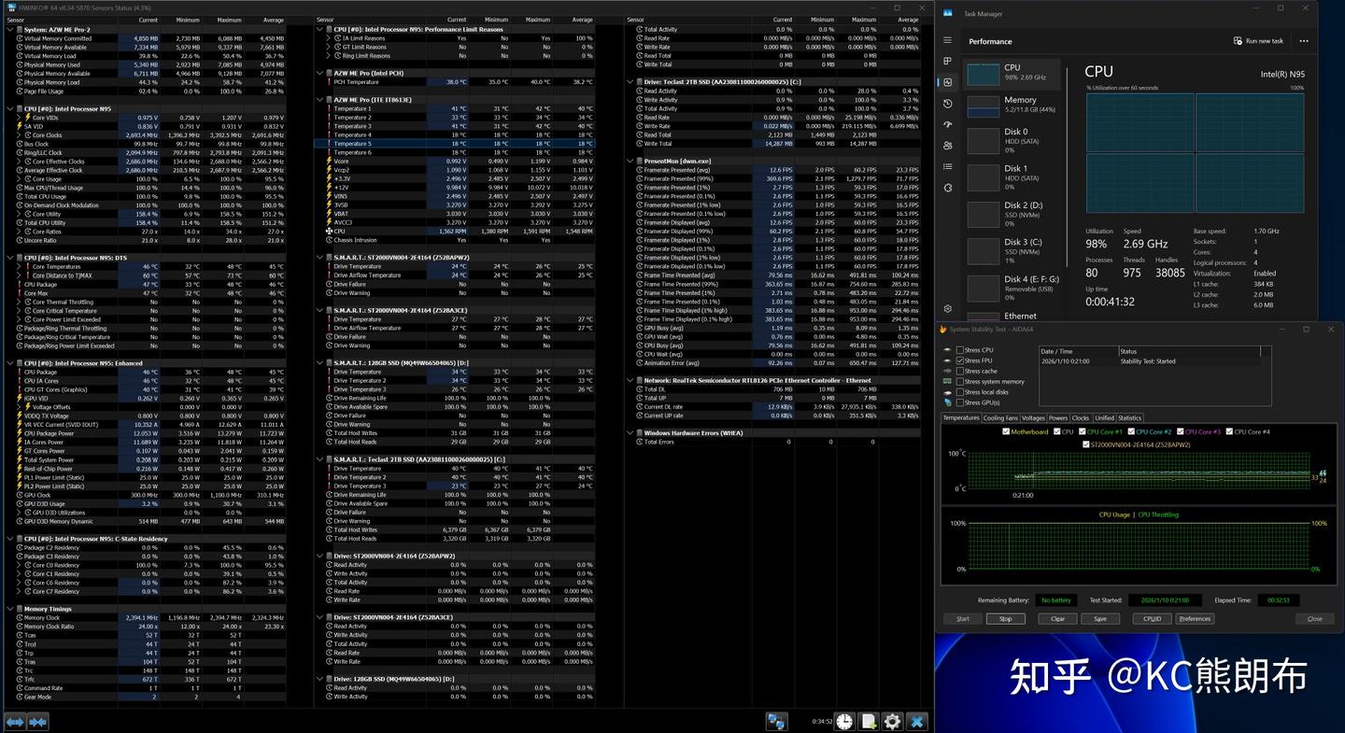The width and height of the screenshot is (1345, 733).
Task: Click the Task Manager app icon in title bar
Action: [948, 13]
